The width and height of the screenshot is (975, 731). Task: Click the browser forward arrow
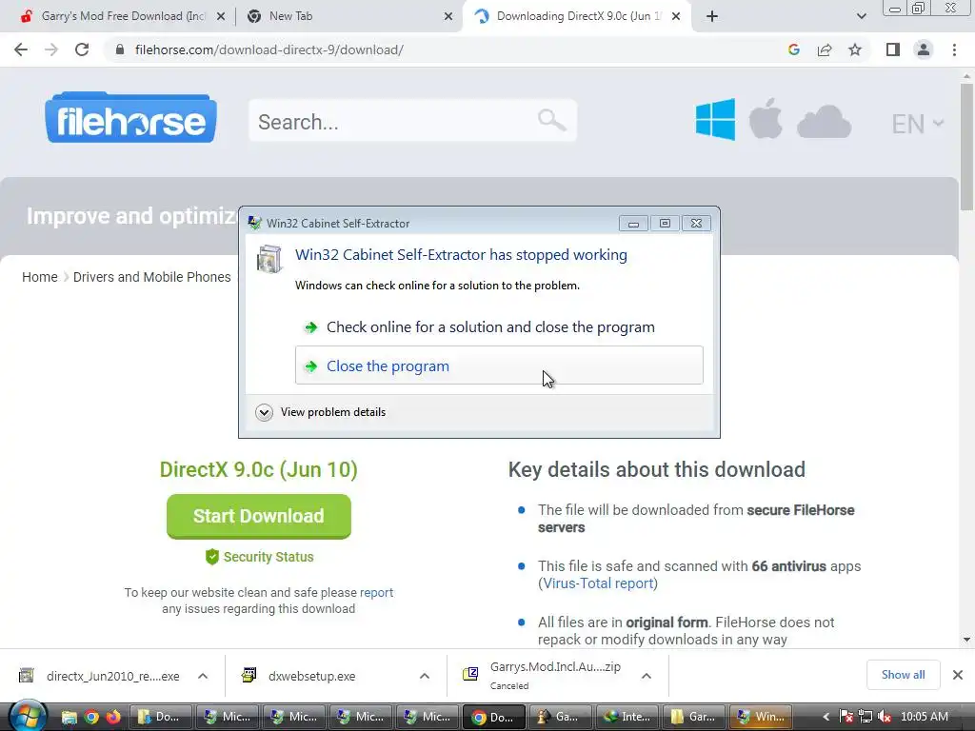tap(51, 49)
